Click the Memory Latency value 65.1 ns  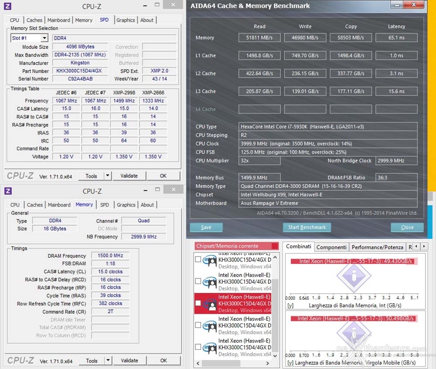pyautogui.click(x=396, y=37)
